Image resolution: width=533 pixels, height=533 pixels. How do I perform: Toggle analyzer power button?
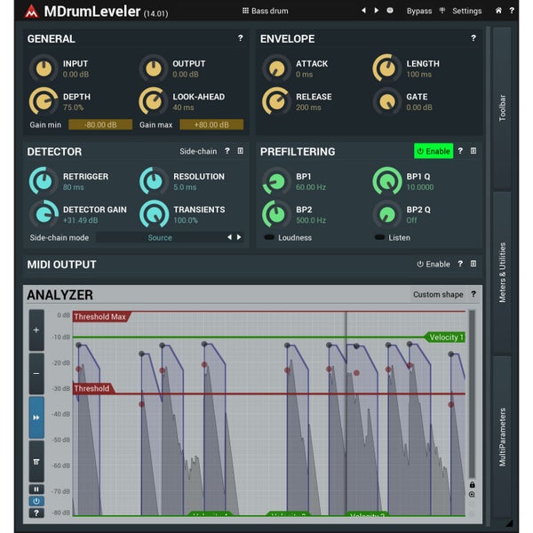click(36, 501)
